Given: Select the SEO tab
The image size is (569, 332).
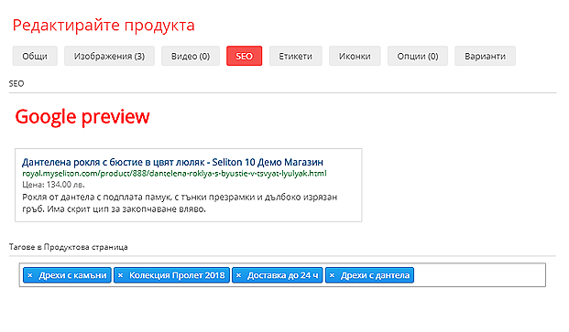Looking at the screenshot, I should click(245, 56).
